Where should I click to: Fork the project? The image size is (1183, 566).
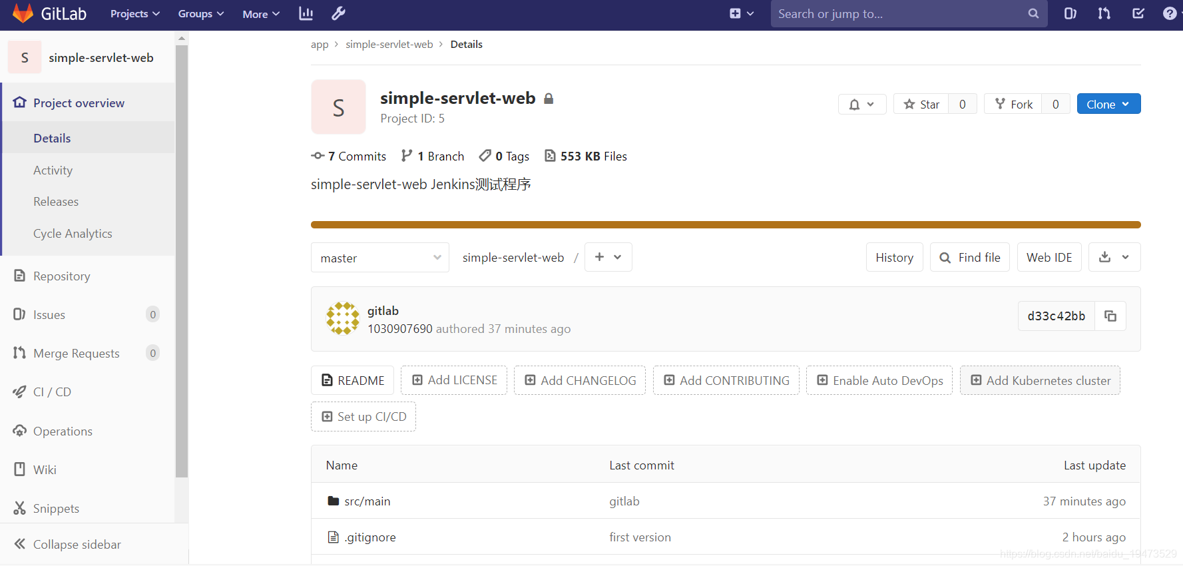tap(1013, 104)
